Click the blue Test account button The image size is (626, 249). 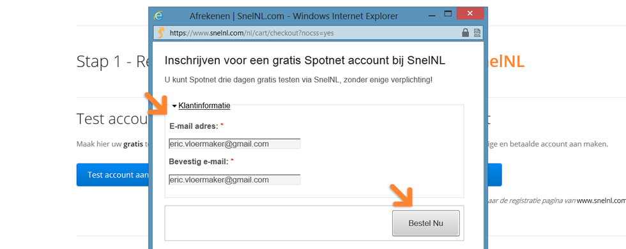pyautogui.click(x=112, y=175)
